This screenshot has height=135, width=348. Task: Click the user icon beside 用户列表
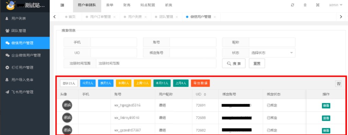click(x=7, y=19)
